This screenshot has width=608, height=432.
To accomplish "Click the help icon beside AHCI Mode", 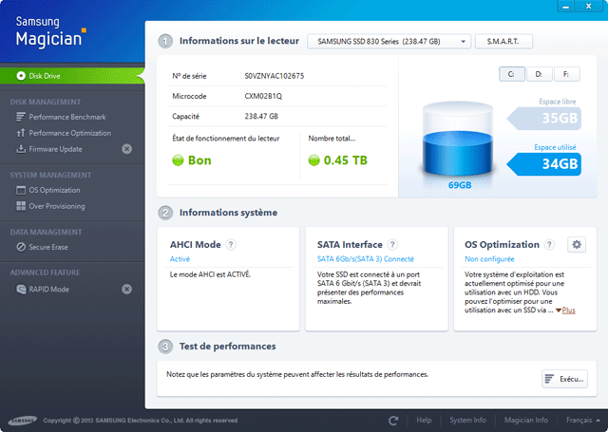I will 231,245.
